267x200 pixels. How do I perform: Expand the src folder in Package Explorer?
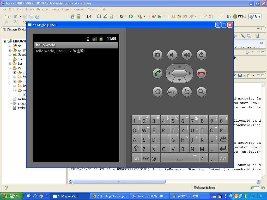tap(10, 46)
